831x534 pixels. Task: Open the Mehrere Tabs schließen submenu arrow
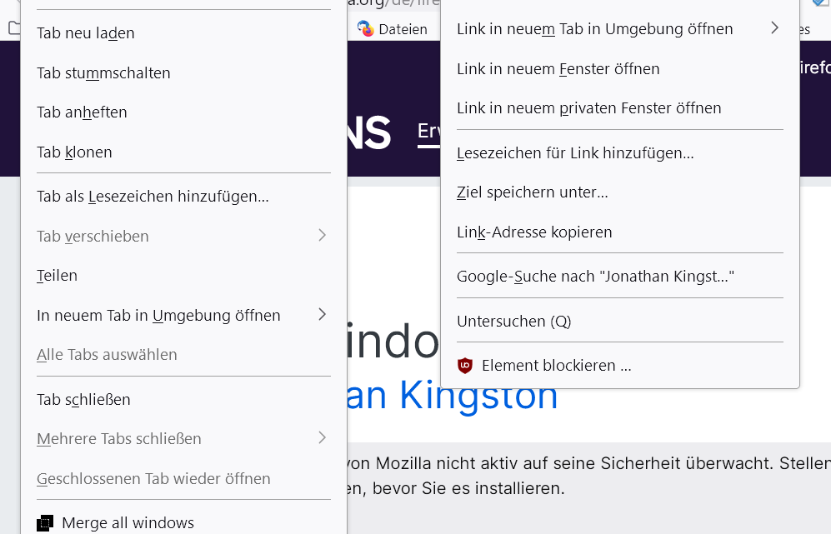[322, 437]
